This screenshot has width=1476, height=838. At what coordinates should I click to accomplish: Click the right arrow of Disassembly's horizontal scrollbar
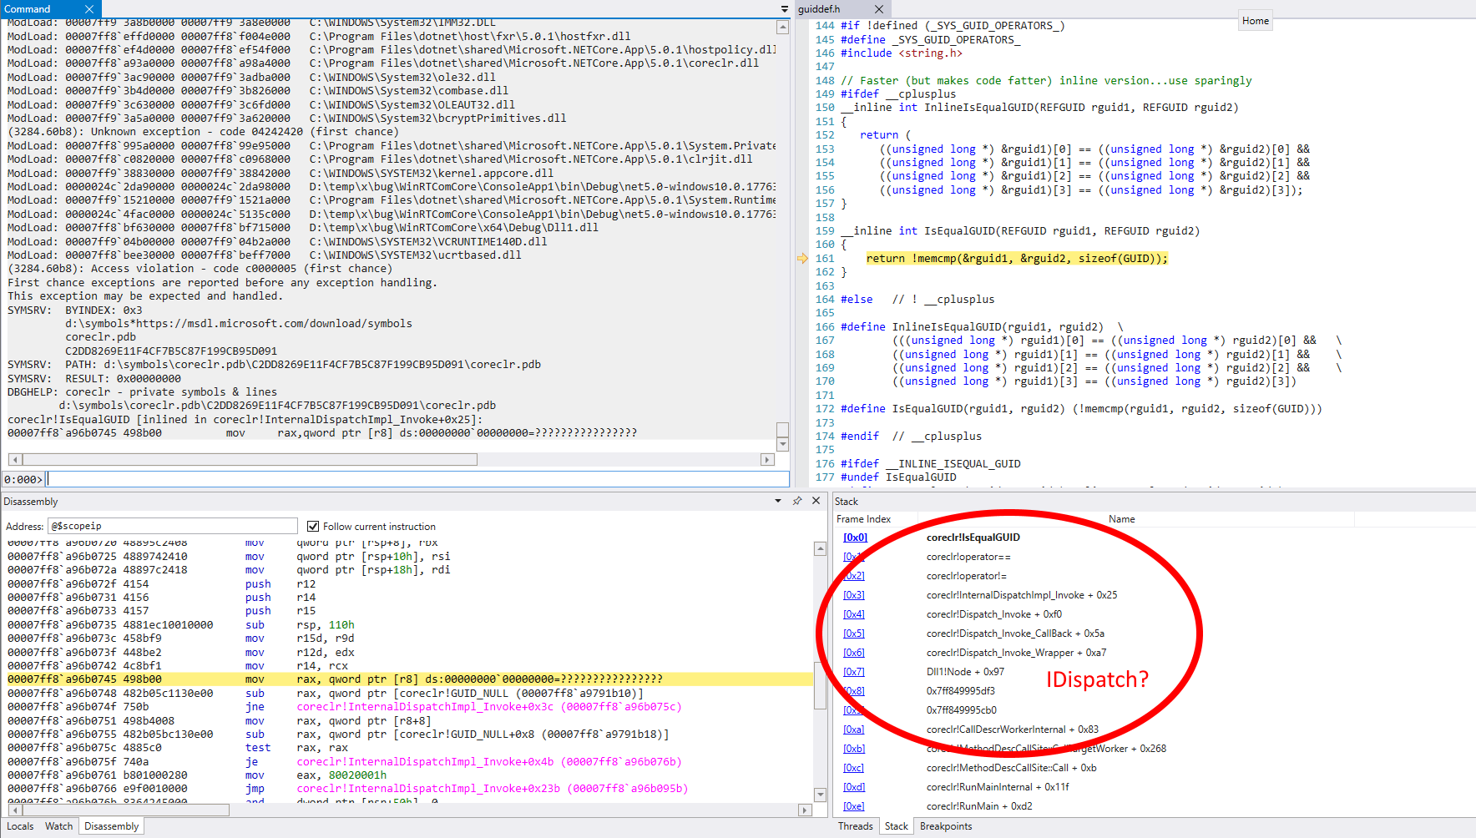tap(804, 809)
